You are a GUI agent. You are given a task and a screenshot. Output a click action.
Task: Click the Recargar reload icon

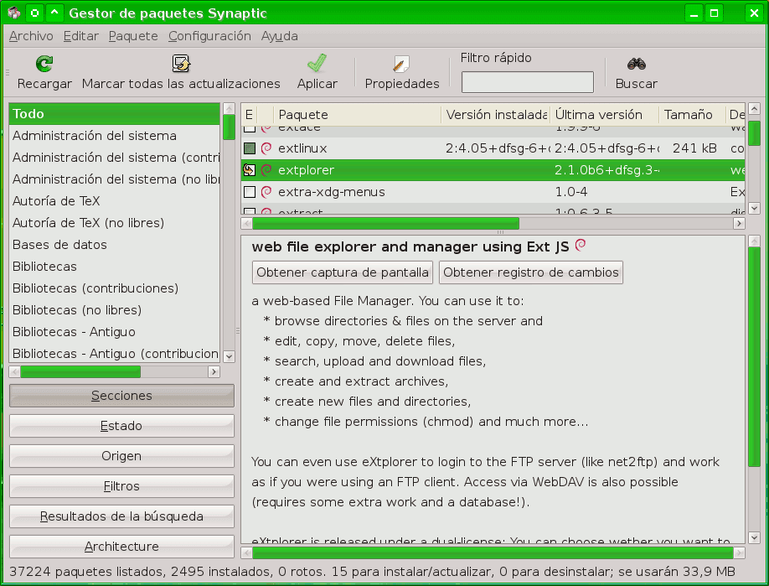point(44,64)
